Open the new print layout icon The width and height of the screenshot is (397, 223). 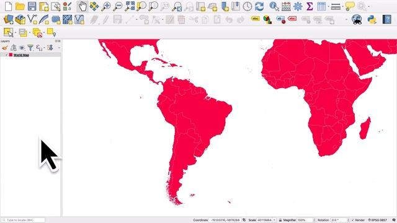coord(44,7)
